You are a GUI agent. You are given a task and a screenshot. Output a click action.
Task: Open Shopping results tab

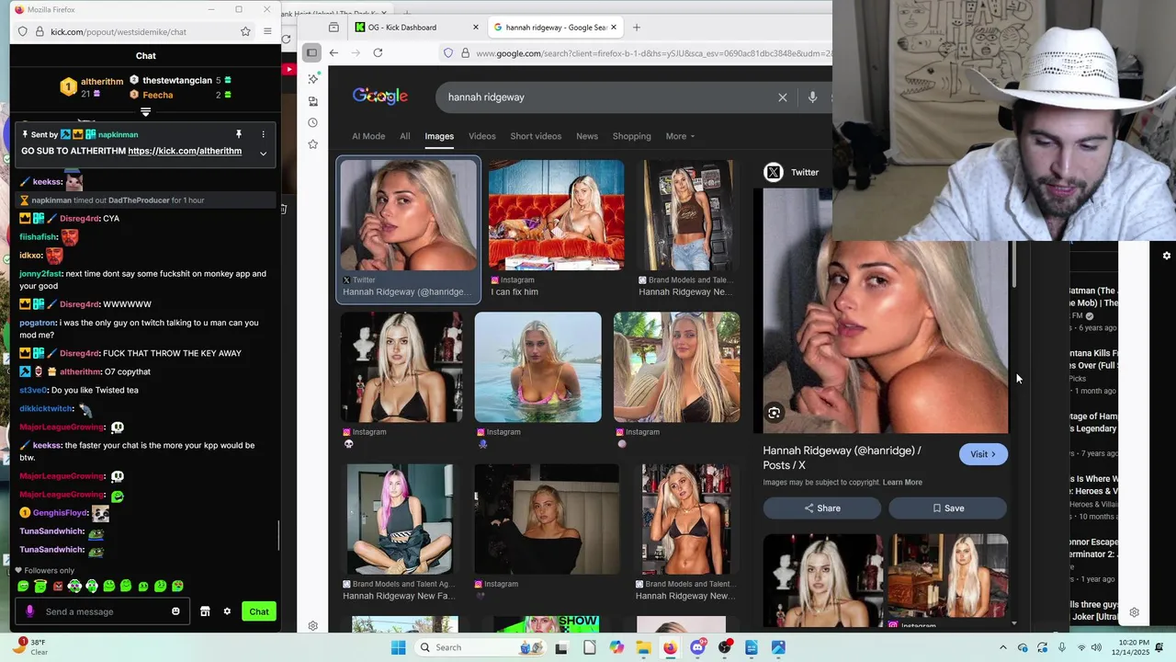point(631,136)
